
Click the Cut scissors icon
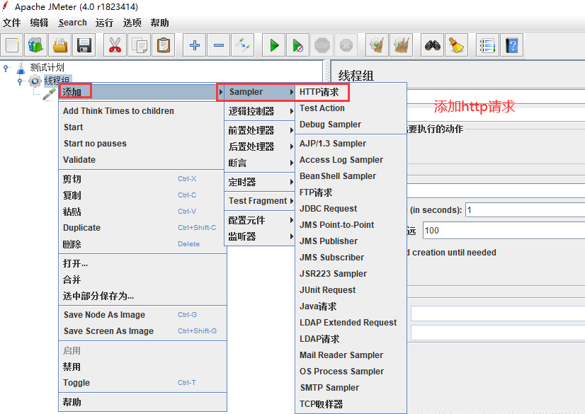115,45
